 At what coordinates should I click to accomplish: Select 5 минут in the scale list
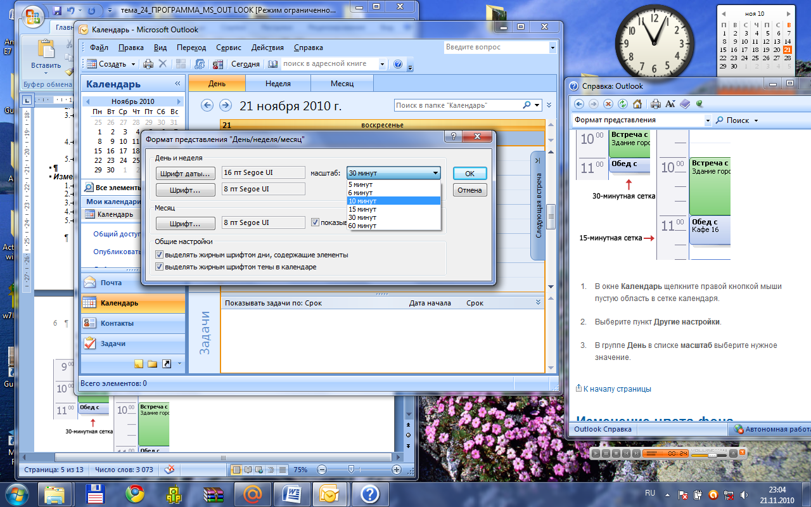[x=393, y=184]
